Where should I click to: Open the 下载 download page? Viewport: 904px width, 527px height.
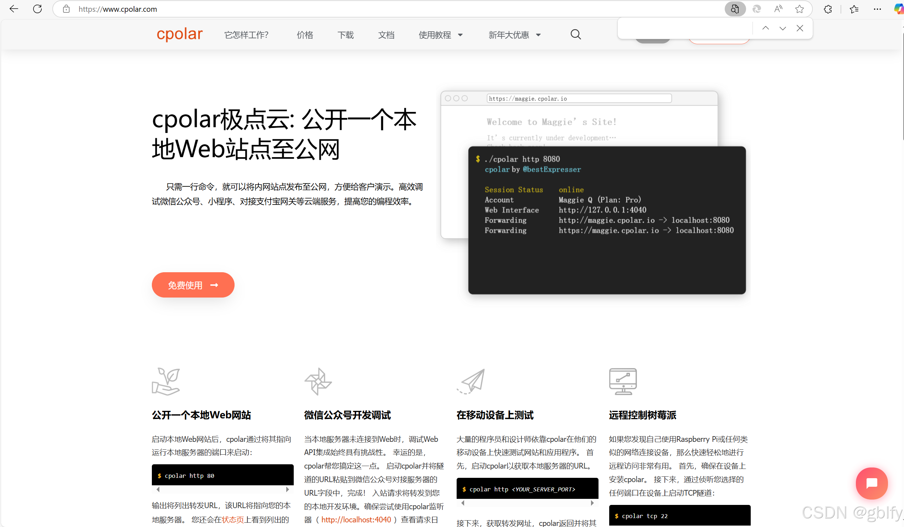pos(345,35)
